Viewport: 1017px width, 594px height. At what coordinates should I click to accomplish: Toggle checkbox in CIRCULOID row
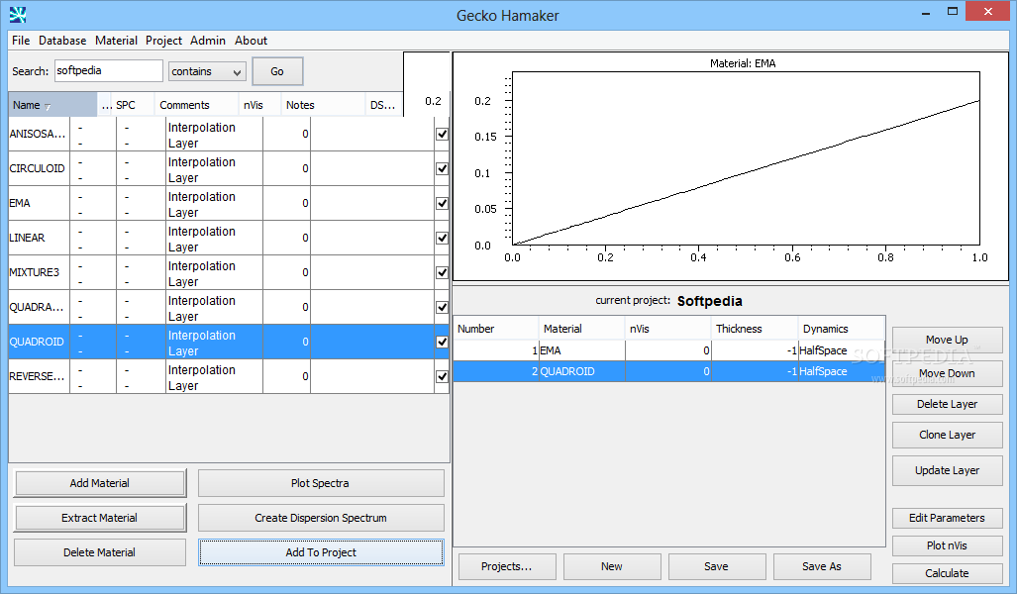[x=442, y=168]
